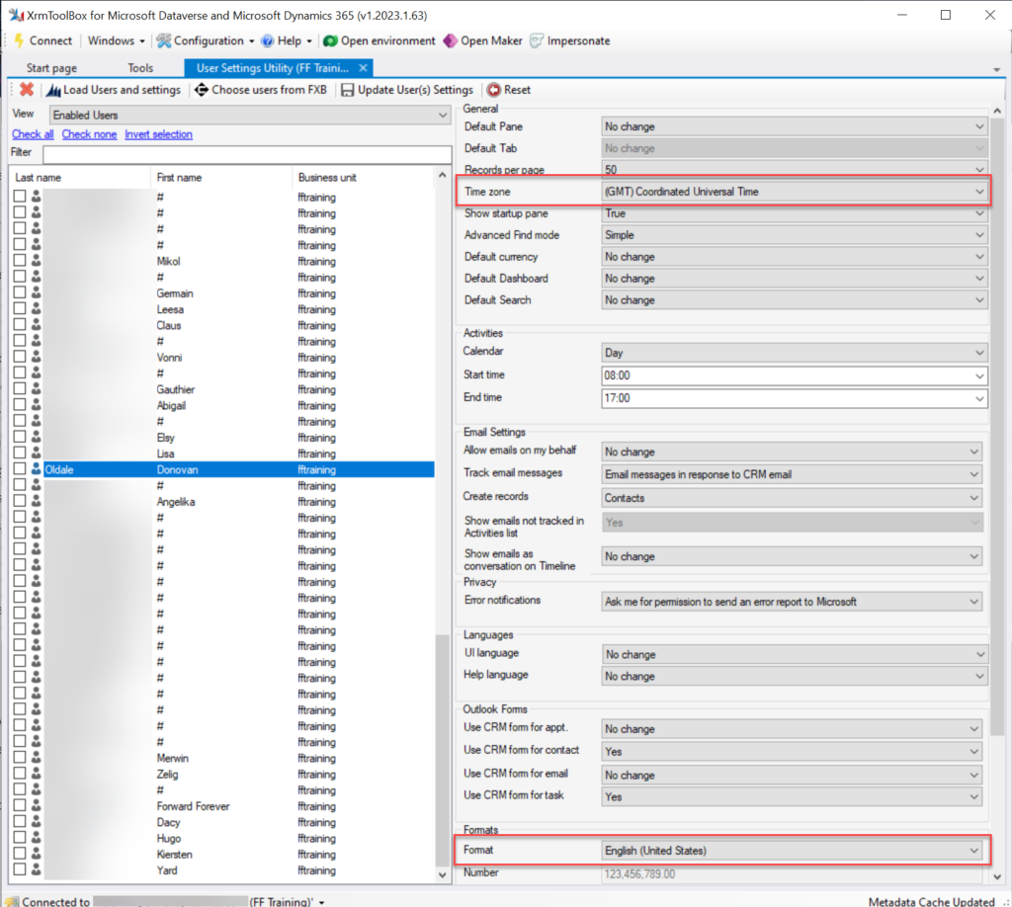The image size is (1012, 907).
Task: Click the user icon beside Abigail
Action: click(37, 405)
